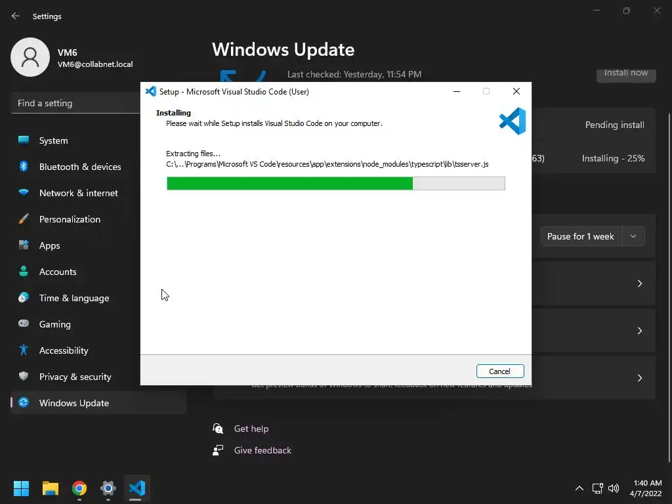Open File Explorer from the taskbar
This screenshot has width=672, height=504.
point(50,488)
